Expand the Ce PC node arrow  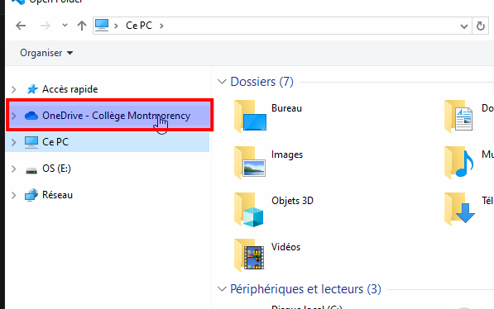coord(14,142)
